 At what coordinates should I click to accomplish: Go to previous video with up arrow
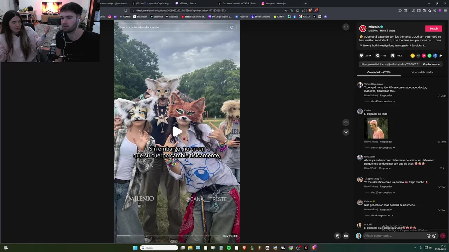tap(346, 122)
